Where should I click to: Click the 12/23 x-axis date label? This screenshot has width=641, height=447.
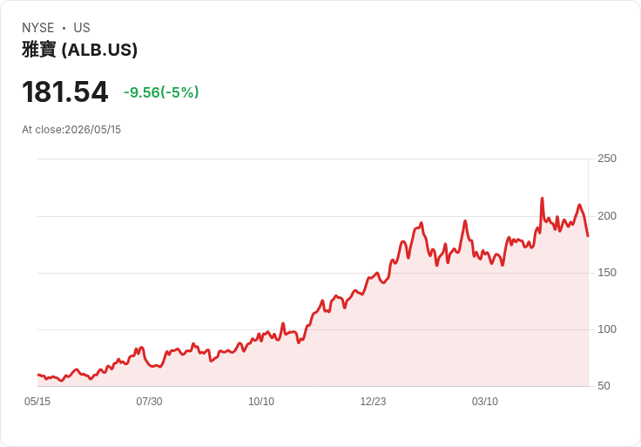click(373, 401)
